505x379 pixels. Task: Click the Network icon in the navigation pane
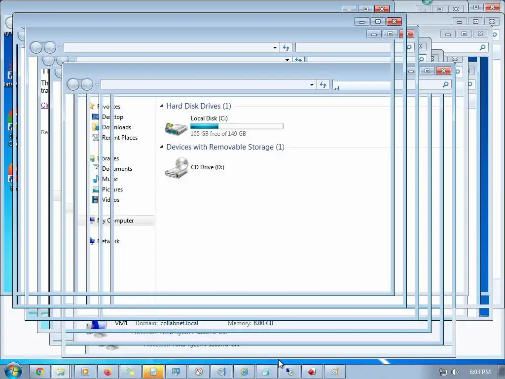92,241
